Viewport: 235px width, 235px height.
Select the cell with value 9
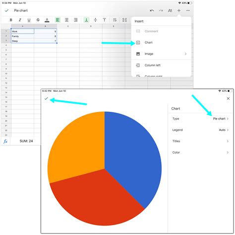pos(46,31)
